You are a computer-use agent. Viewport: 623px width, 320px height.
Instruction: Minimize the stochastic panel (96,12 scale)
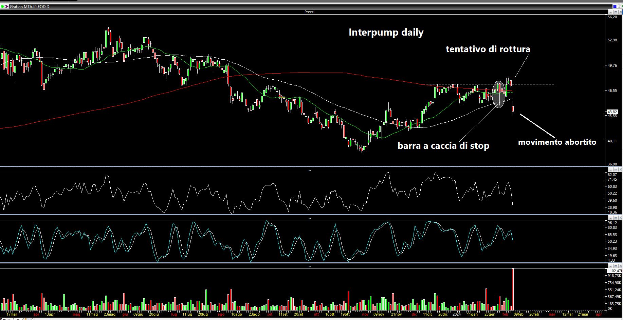click(610, 218)
